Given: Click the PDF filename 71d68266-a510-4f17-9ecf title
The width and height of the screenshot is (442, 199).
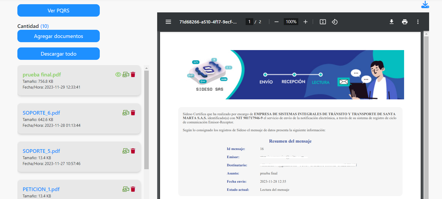Looking at the screenshot, I should tap(208, 22).
